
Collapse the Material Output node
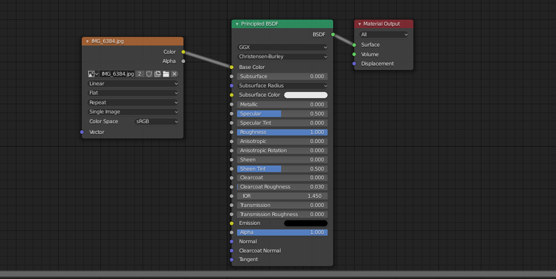click(359, 24)
